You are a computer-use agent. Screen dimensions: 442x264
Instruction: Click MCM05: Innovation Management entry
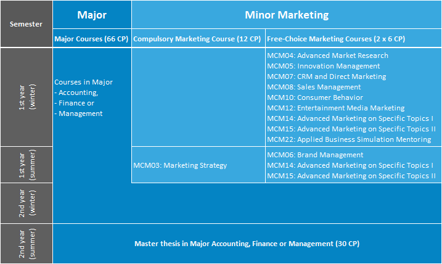click(x=323, y=66)
